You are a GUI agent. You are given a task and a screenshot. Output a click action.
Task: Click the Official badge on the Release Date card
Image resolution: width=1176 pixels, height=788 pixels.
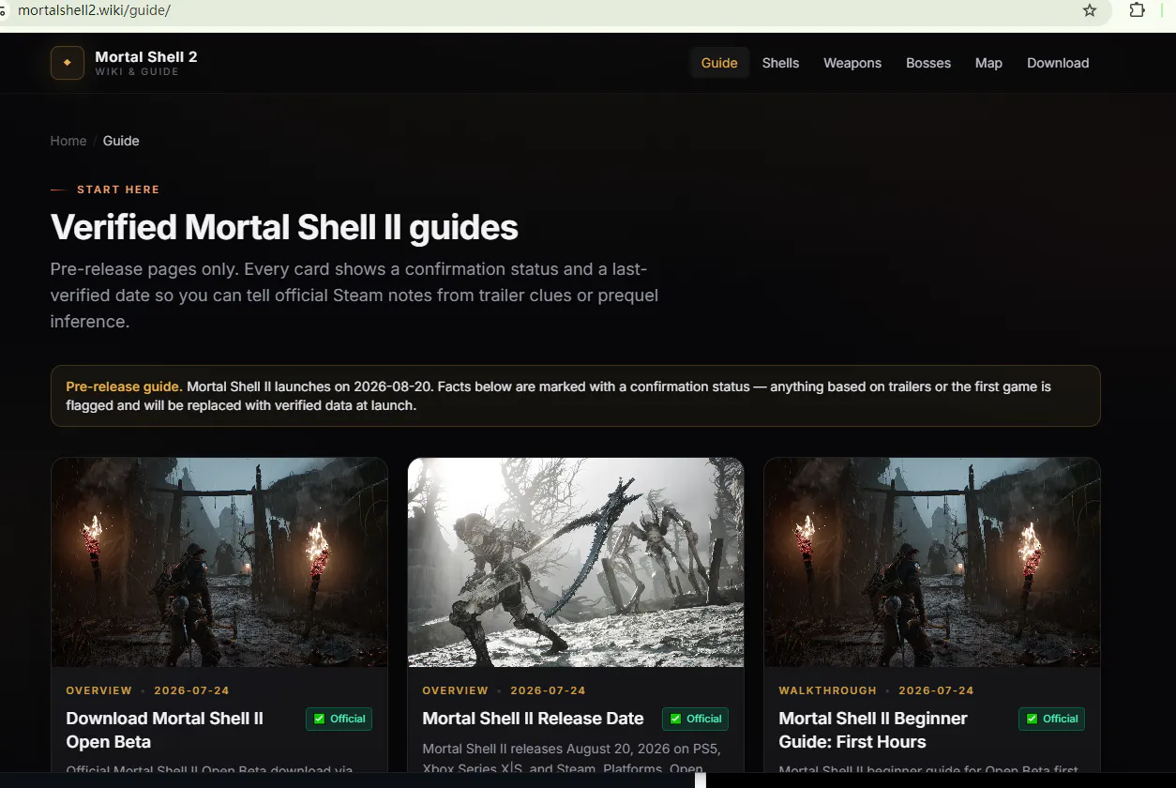696,719
